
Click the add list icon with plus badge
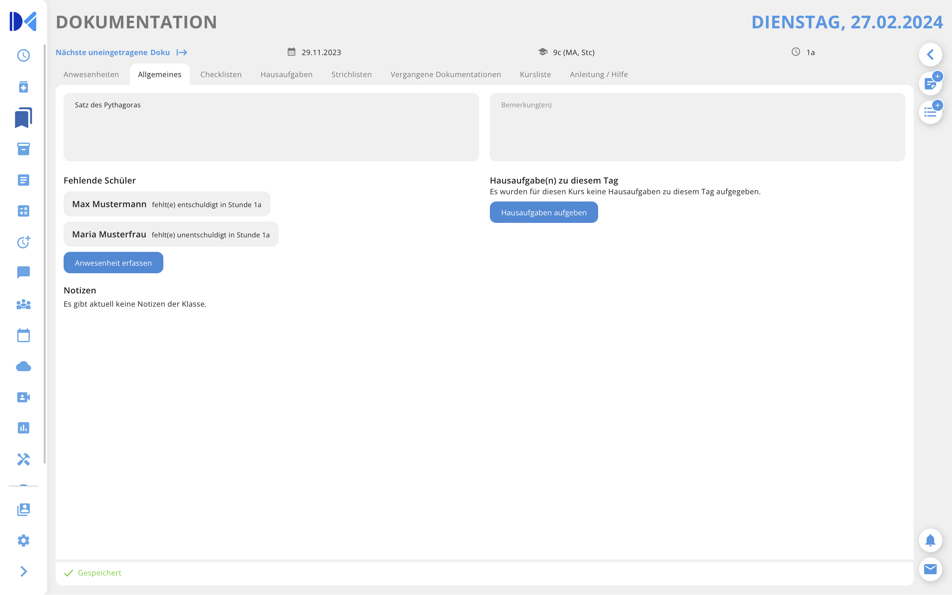tap(930, 113)
